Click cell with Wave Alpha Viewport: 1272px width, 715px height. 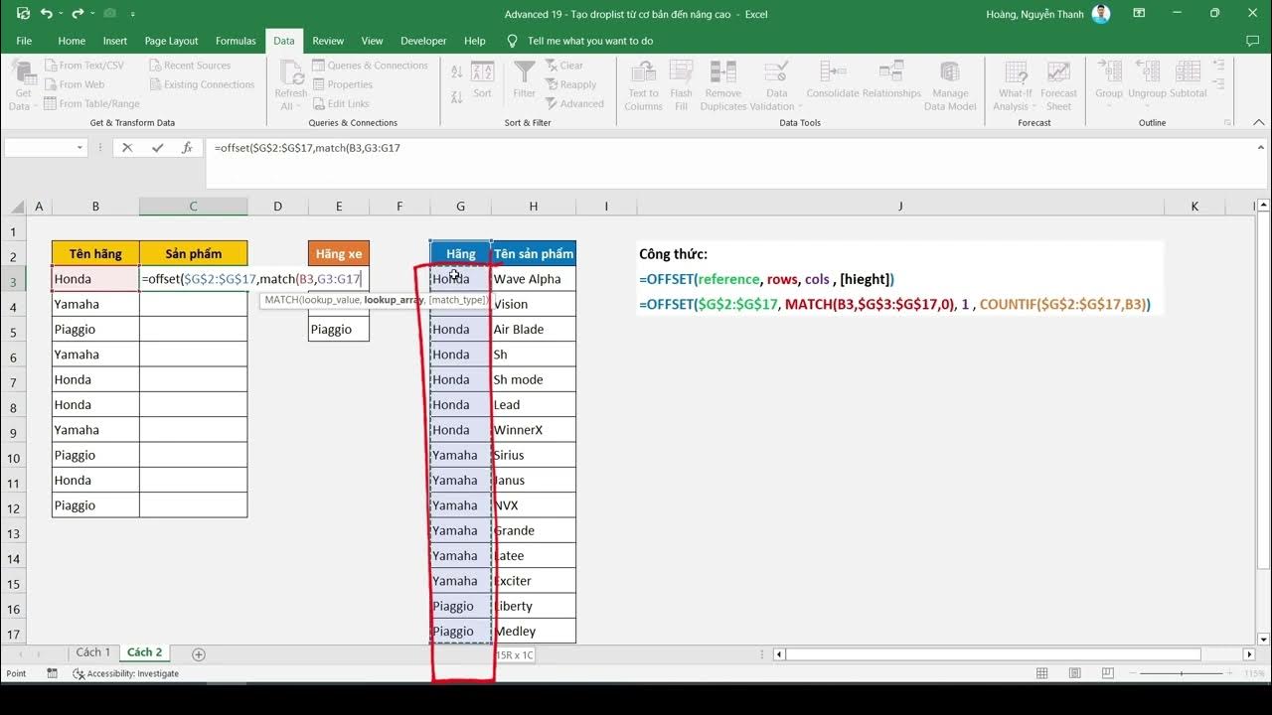point(534,279)
